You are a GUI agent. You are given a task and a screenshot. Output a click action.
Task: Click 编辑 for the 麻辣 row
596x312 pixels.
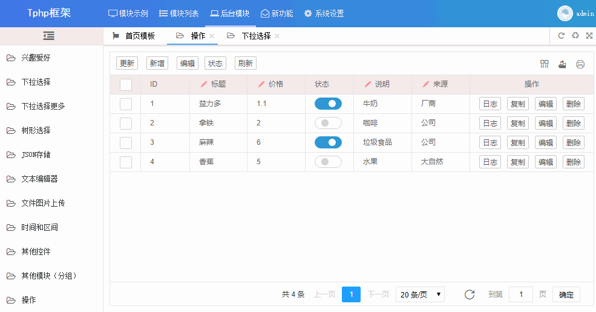(x=546, y=143)
